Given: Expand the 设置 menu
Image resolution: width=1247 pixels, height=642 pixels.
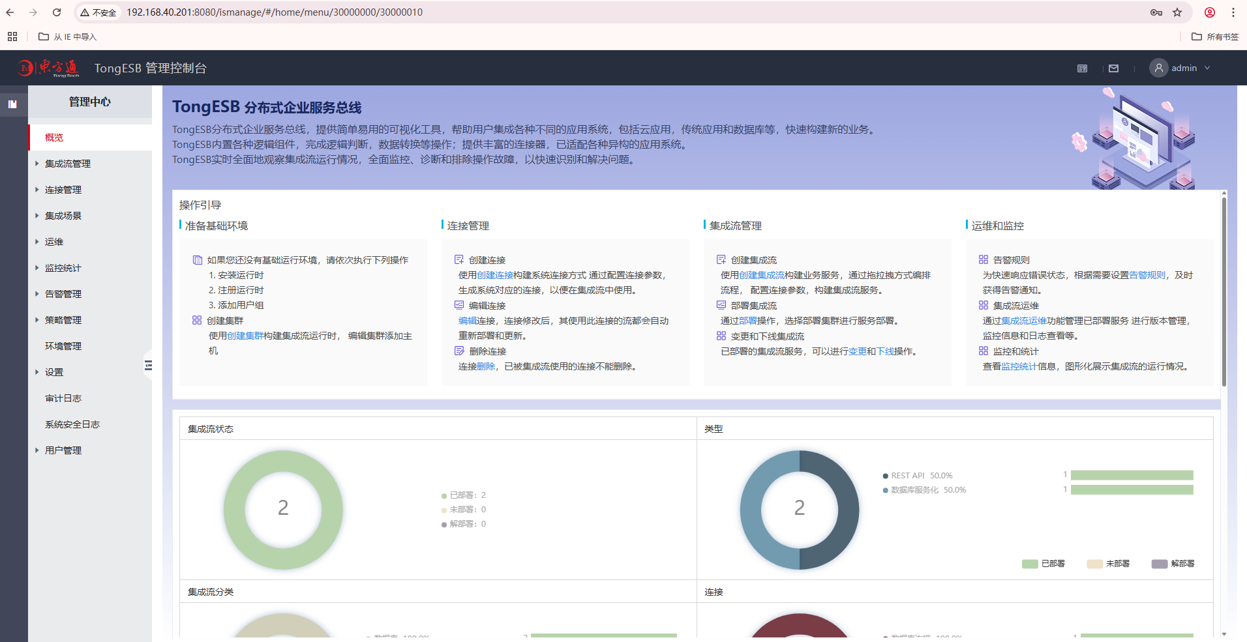Looking at the screenshot, I should [x=90, y=372].
